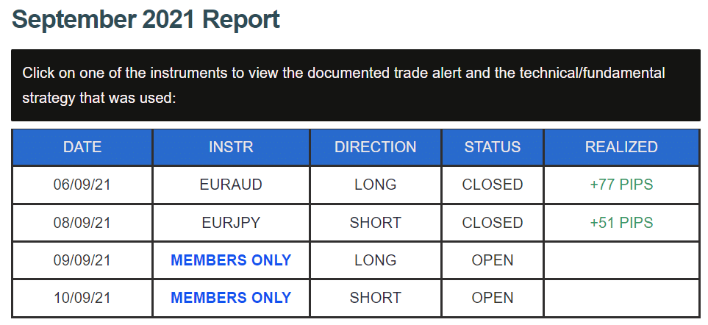Open the EURJPY instrument trade alert
This screenshot has width=708, height=325.
231,223
